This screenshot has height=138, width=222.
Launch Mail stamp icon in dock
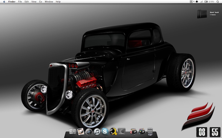[81, 132]
